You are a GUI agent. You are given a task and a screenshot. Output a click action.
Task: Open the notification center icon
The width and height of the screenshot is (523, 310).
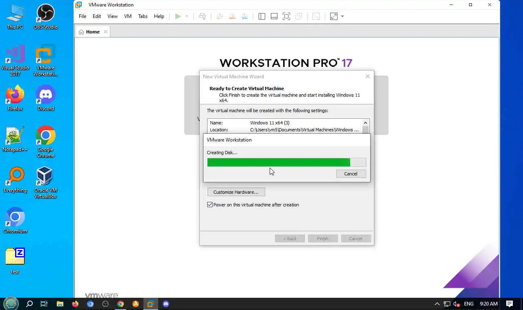pyautogui.click(x=510, y=304)
